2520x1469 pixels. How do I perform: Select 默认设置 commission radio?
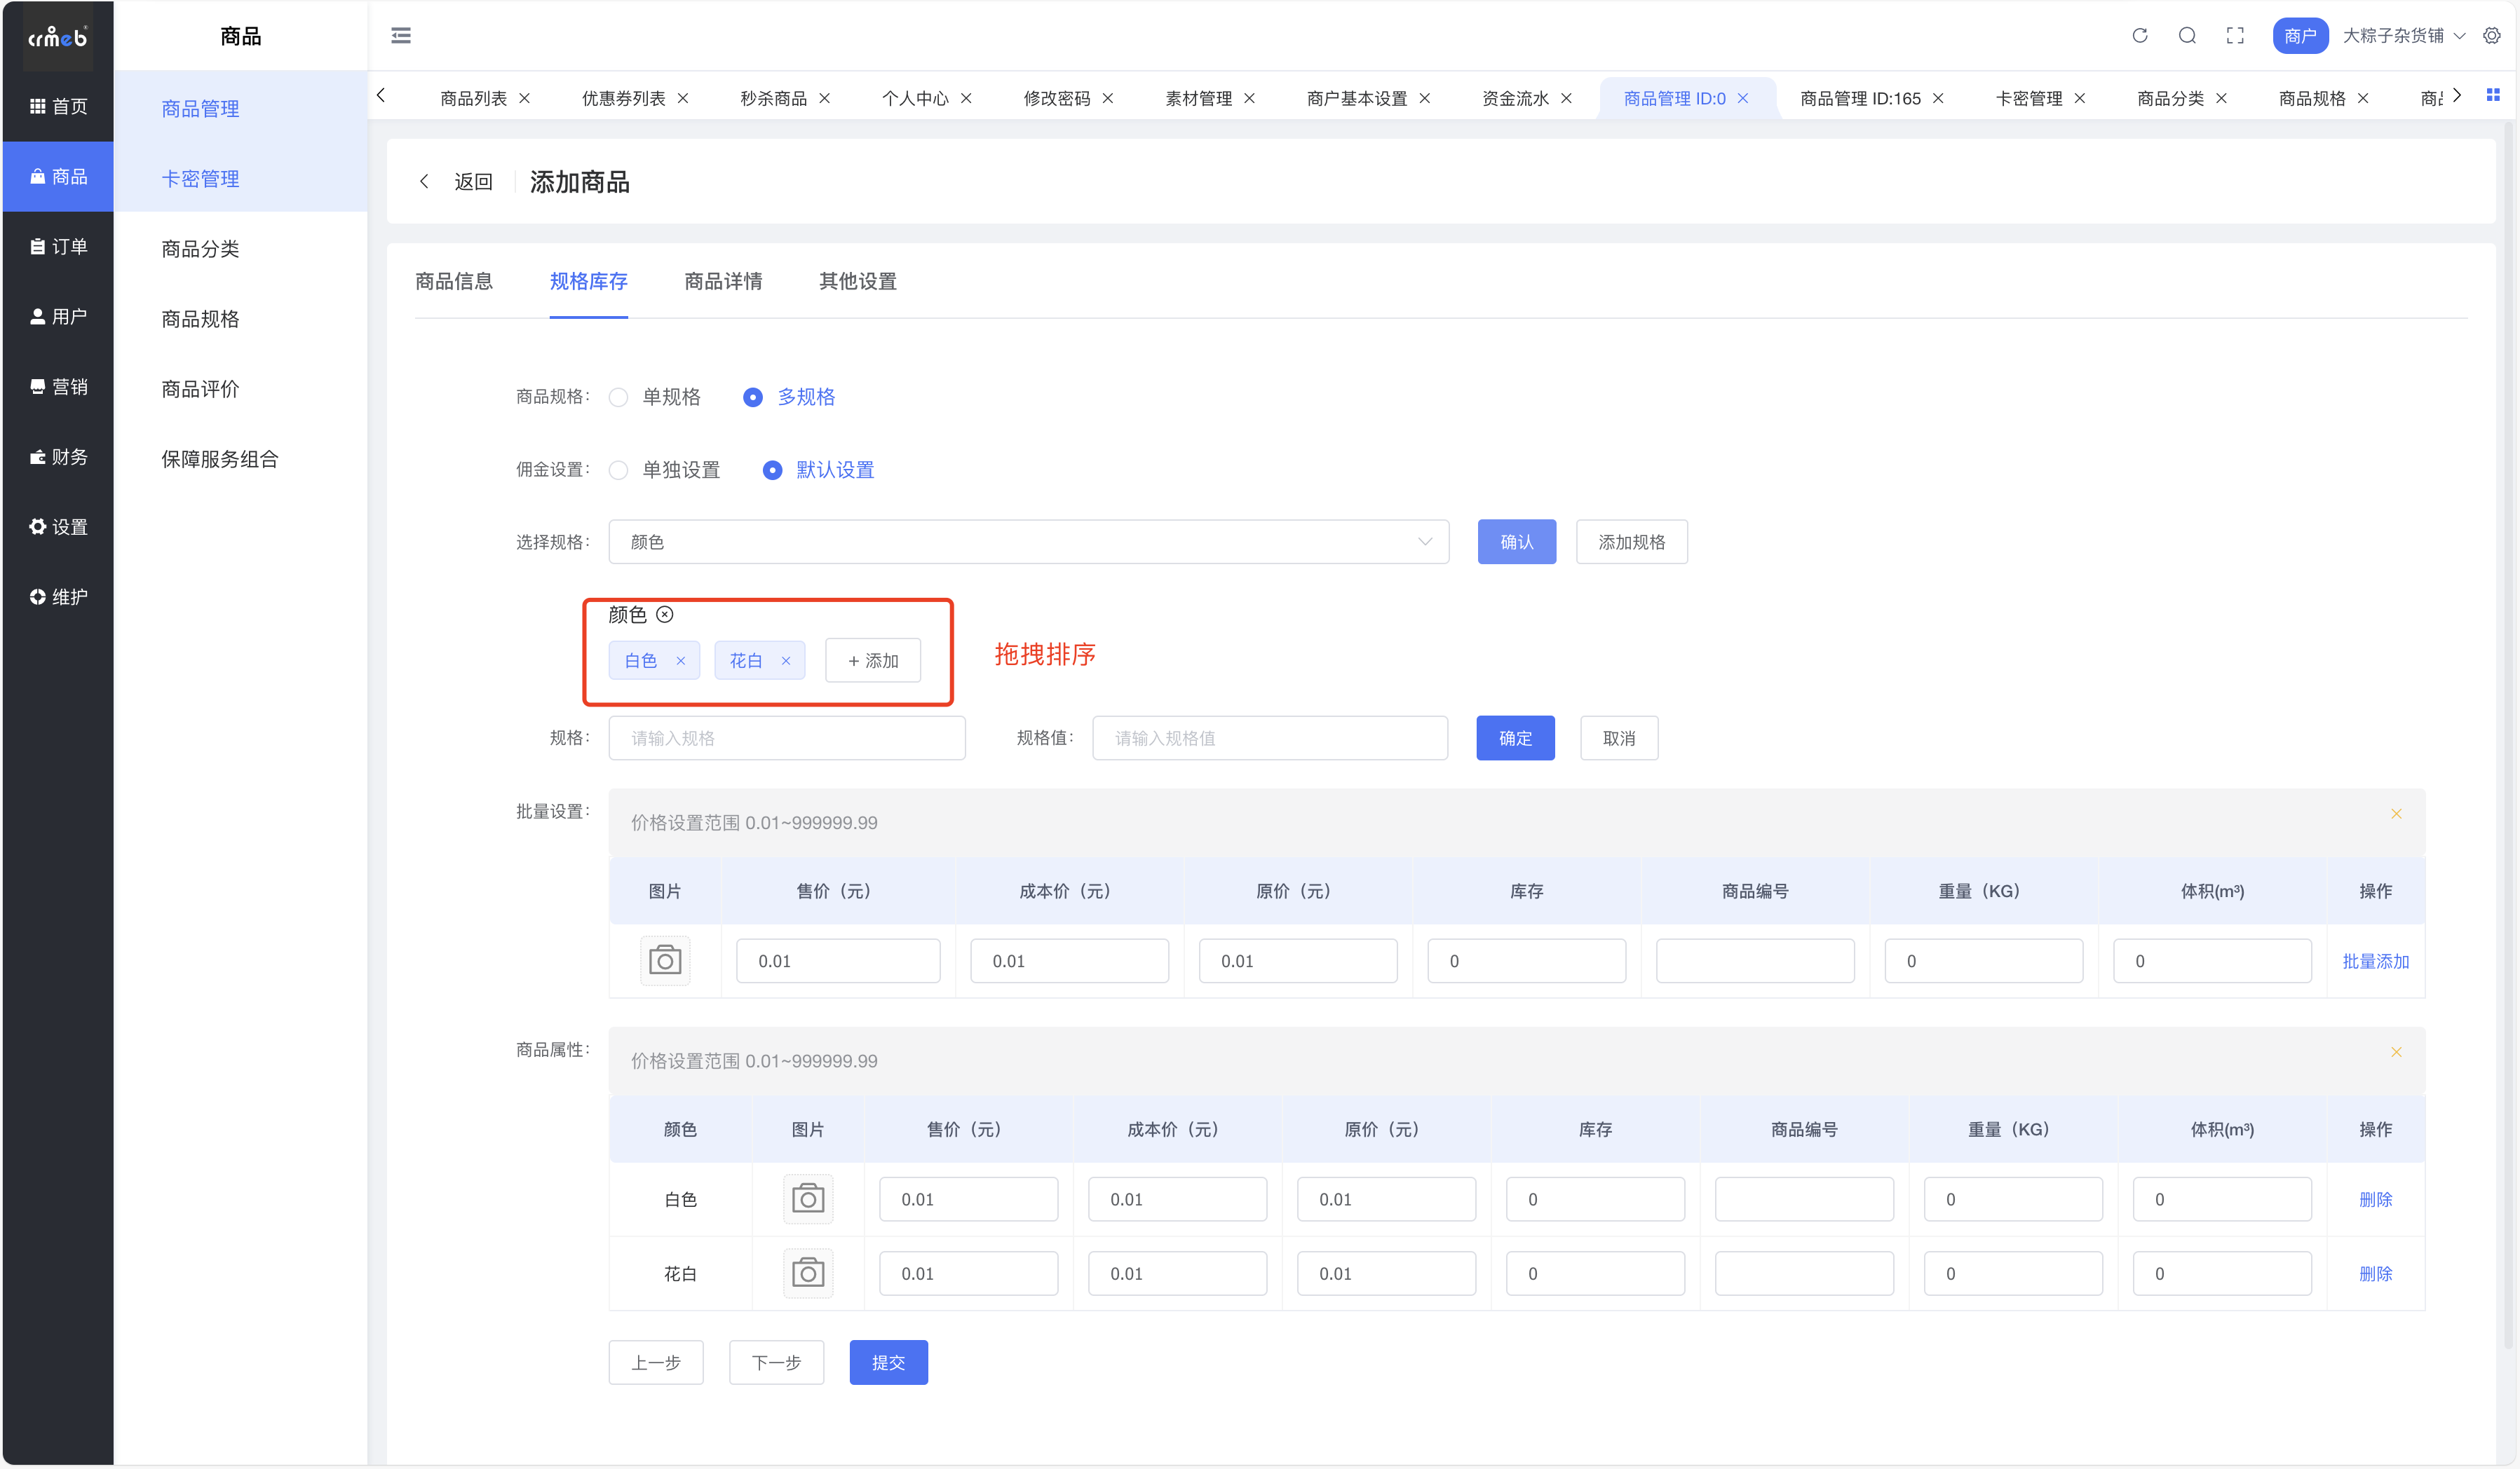[773, 470]
